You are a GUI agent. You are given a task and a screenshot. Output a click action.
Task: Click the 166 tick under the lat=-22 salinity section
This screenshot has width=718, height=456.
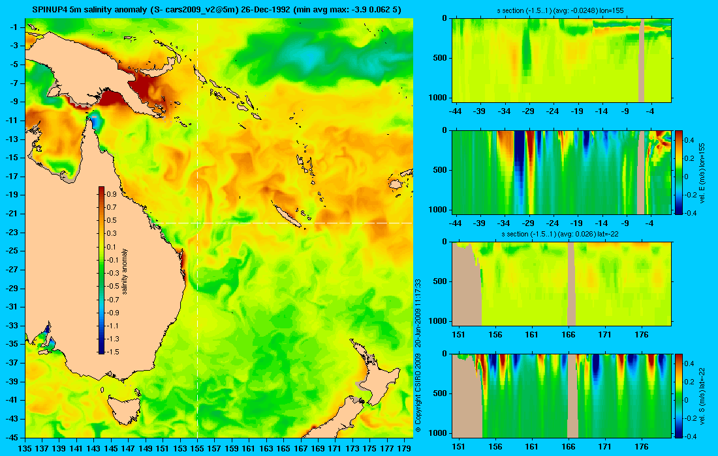[569, 334]
